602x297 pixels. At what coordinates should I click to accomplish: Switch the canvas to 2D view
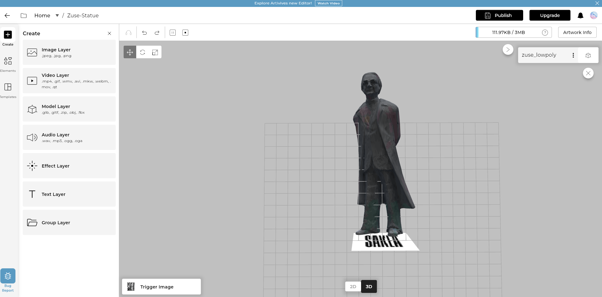tap(353, 287)
